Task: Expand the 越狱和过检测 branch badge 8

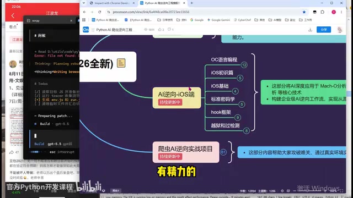Action: [x=247, y=131]
